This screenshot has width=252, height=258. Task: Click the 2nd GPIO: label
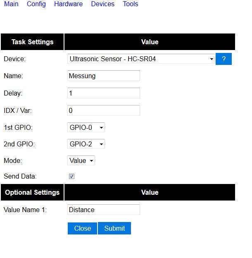tap(19, 144)
